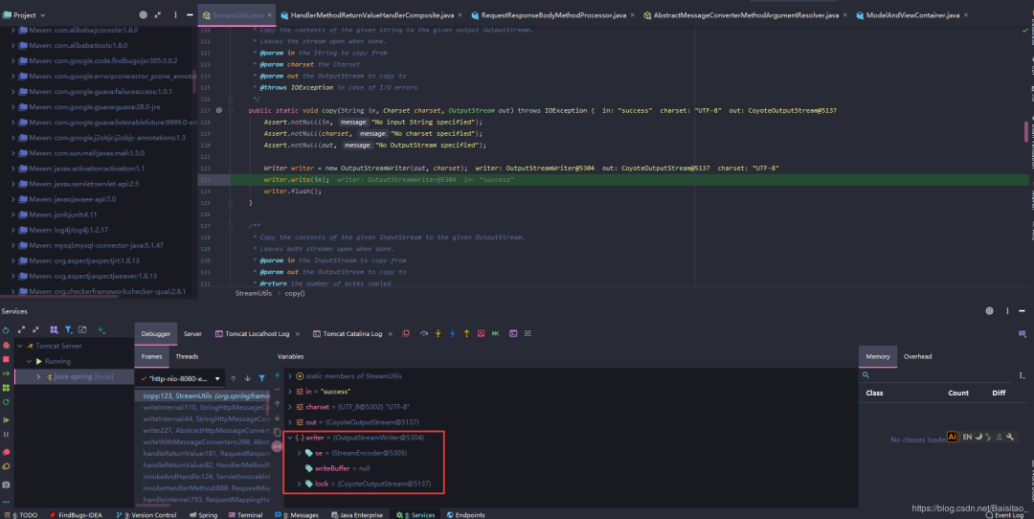Open the Tomcat Localhost Log tab

[258, 333]
